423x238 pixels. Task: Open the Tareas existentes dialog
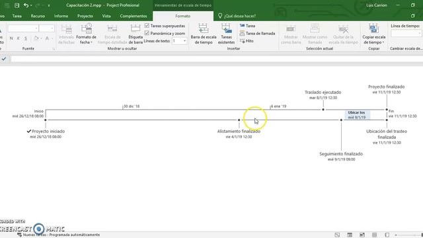[226, 34]
